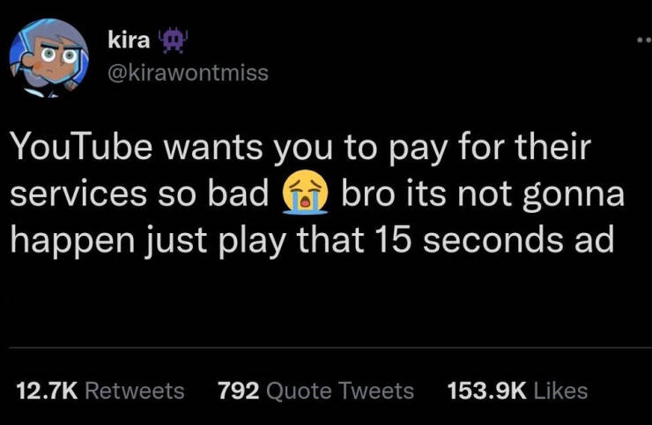652x425 pixels.
Task: Open the @kirawontmiss handle link
Action: pyautogui.click(x=188, y=73)
